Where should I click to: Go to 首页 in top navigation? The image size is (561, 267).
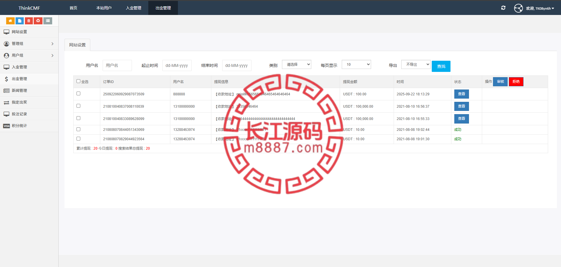[x=73, y=8]
